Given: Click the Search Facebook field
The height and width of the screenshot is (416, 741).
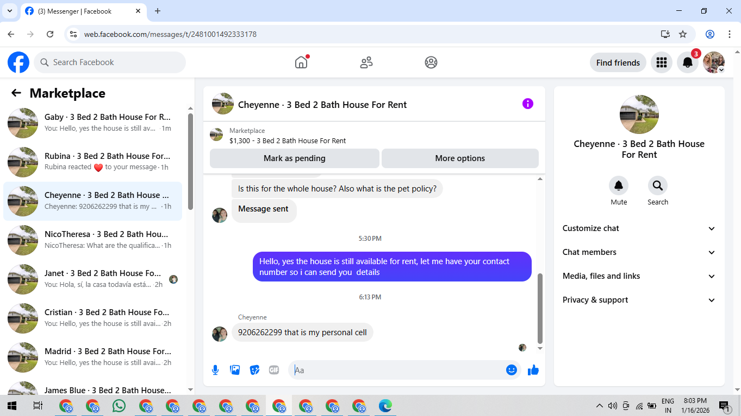Looking at the screenshot, I should pyautogui.click(x=110, y=62).
